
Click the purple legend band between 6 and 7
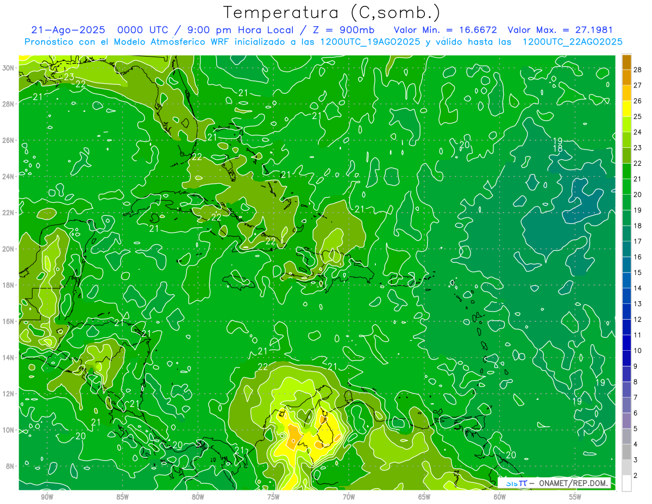coord(626,405)
